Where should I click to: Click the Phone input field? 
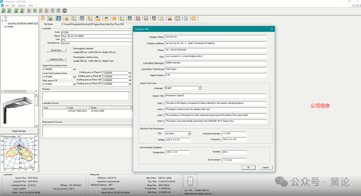coord(215,50)
